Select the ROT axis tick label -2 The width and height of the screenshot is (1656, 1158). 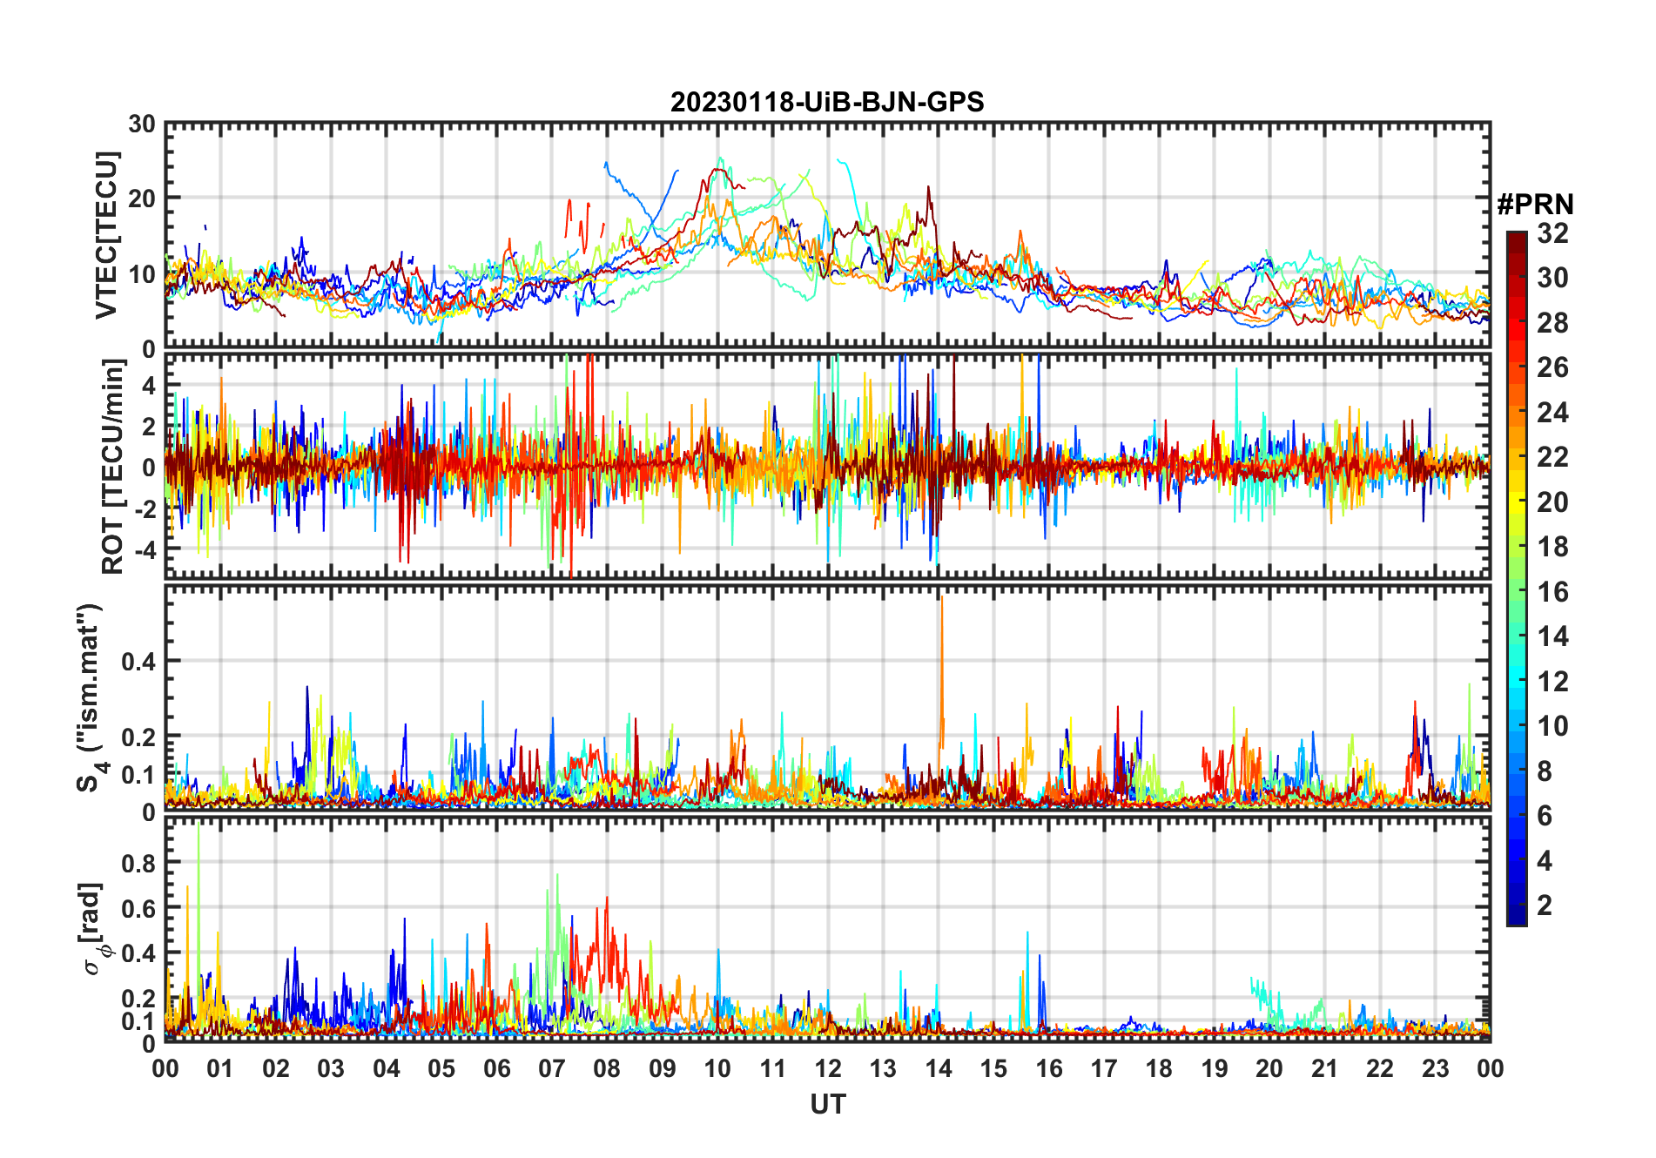[x=145, y=508]
